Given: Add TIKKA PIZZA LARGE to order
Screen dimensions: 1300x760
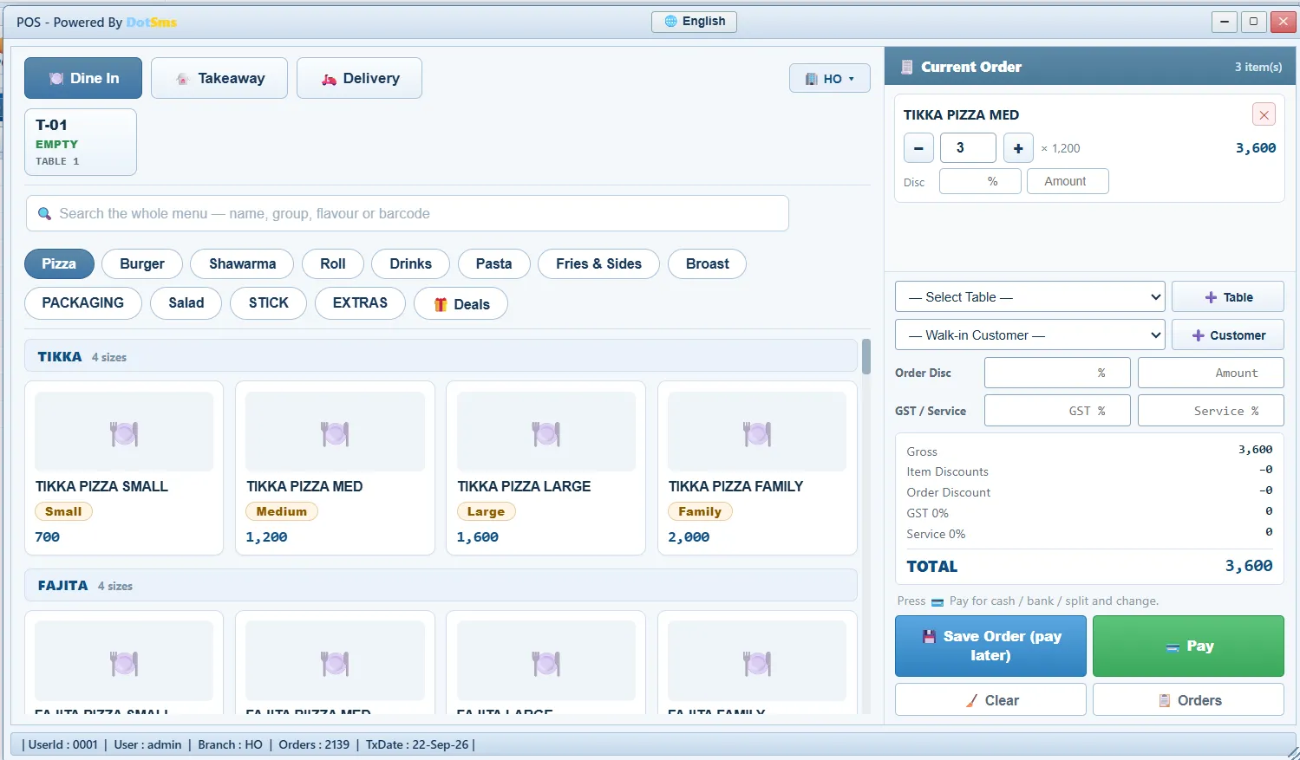Looking at the screenshot, I should (x=546, y=468).
